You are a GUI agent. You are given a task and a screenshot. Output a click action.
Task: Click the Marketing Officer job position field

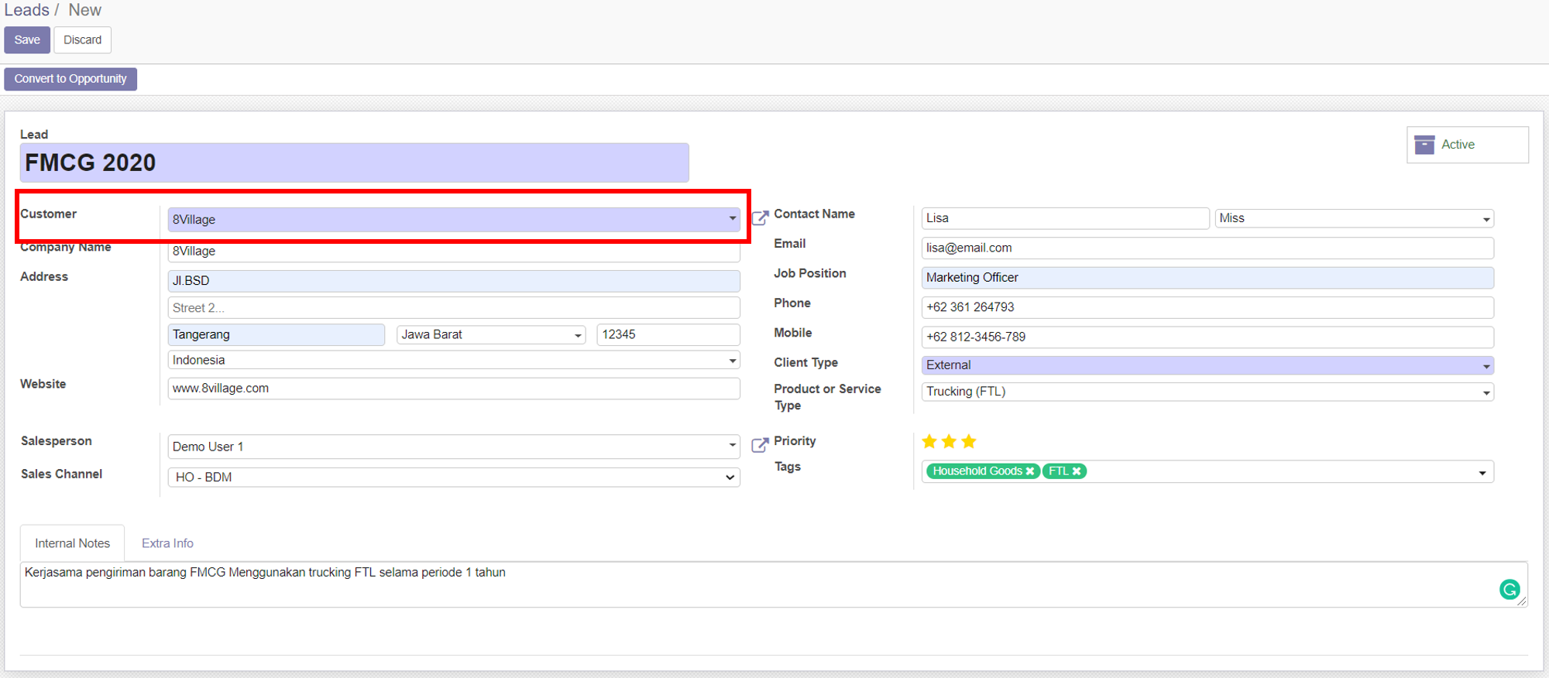tap(1207, 278)
